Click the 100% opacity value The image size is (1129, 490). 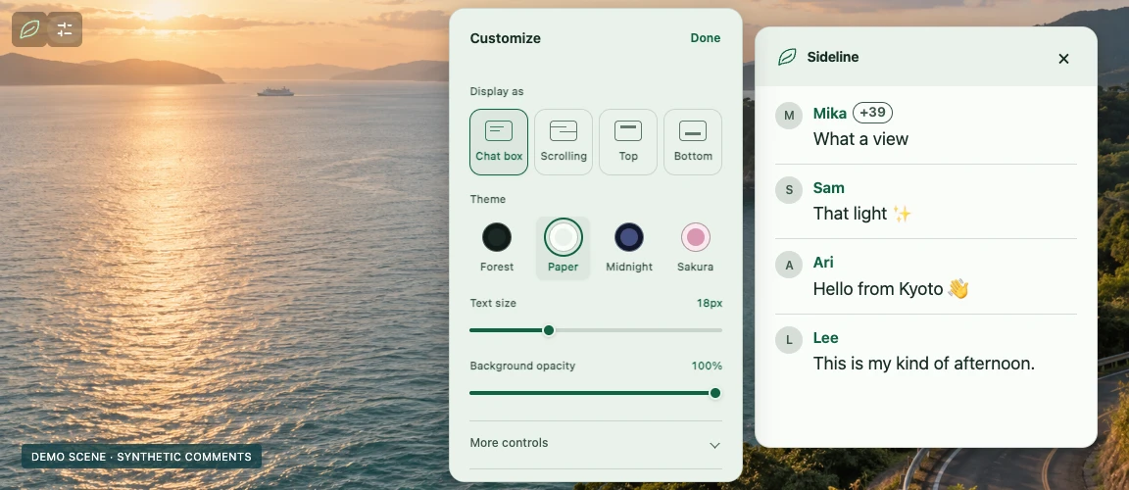pyautogui.click(x=707, y=366)
